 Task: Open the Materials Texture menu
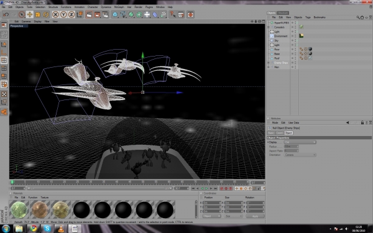point(45,198)
